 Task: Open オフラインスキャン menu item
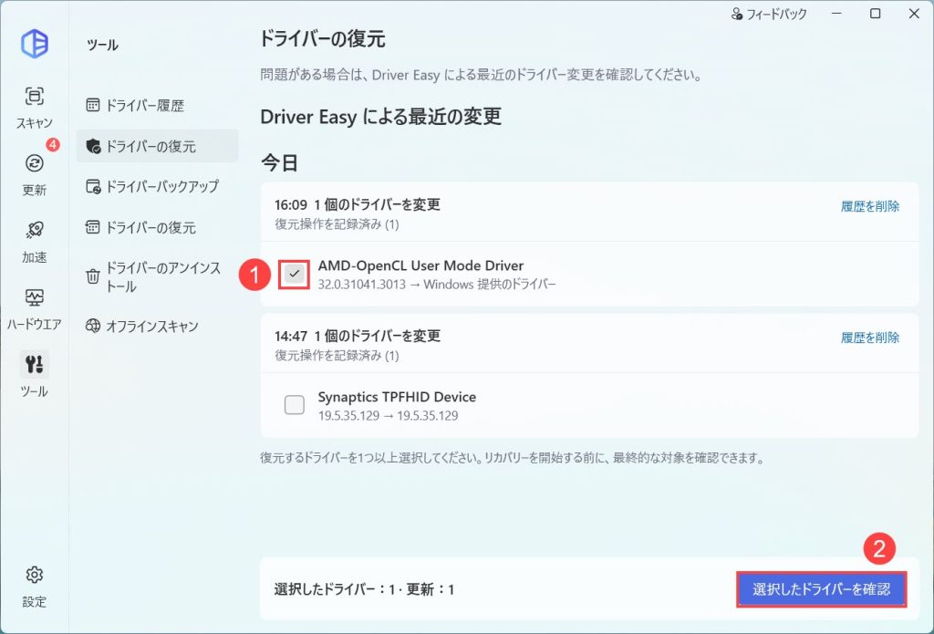157,326
